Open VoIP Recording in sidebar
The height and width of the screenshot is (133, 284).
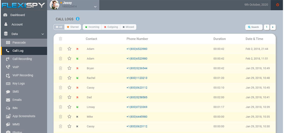[x=24, y=75]
